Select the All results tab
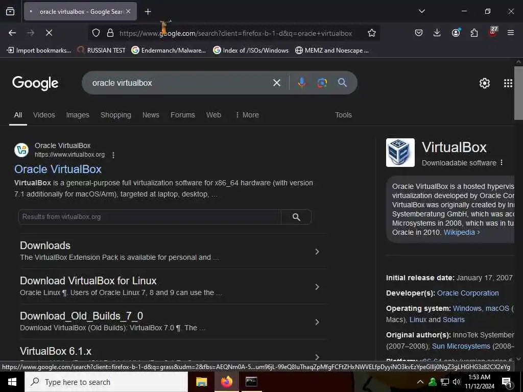Viewport: 523px width, 392px height. pos(18,115)
